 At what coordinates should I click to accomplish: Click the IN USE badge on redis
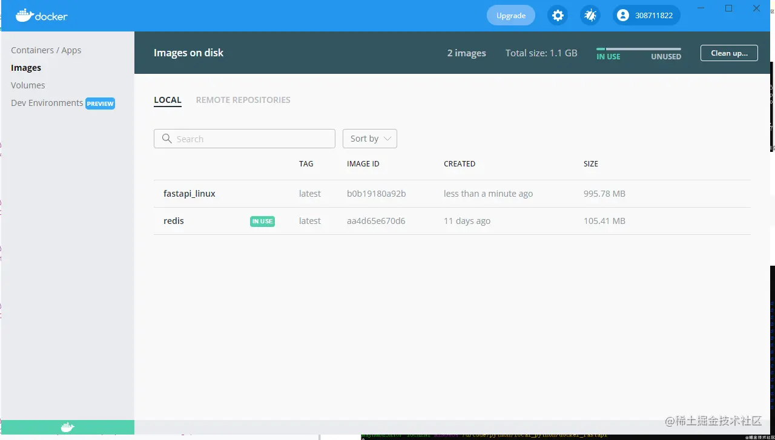pyautogui.click(x=262, y=222)
